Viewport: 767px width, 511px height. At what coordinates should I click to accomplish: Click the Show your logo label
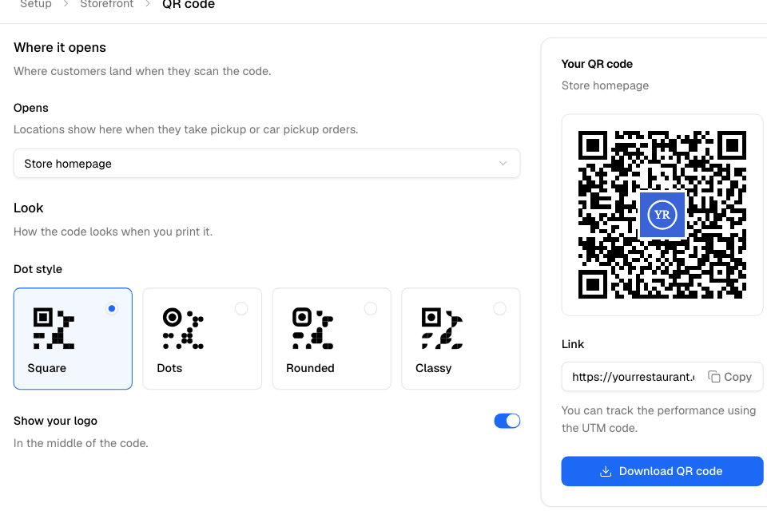click(x=55, y=421)
